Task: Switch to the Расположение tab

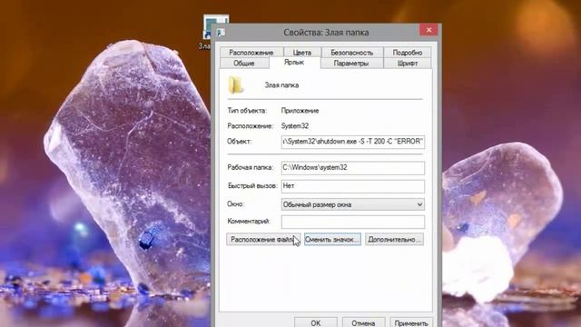Action: coord(251,53)
